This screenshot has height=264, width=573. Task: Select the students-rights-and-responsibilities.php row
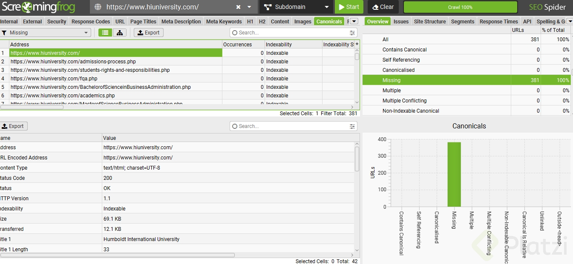pyautogui.click(x=177, y=70)
